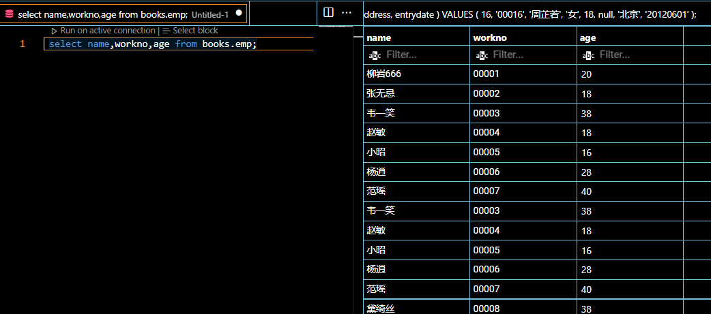Click the SQL select statement in editor
711x314 pixels.
pyautogui.click(x=153, y=44)
